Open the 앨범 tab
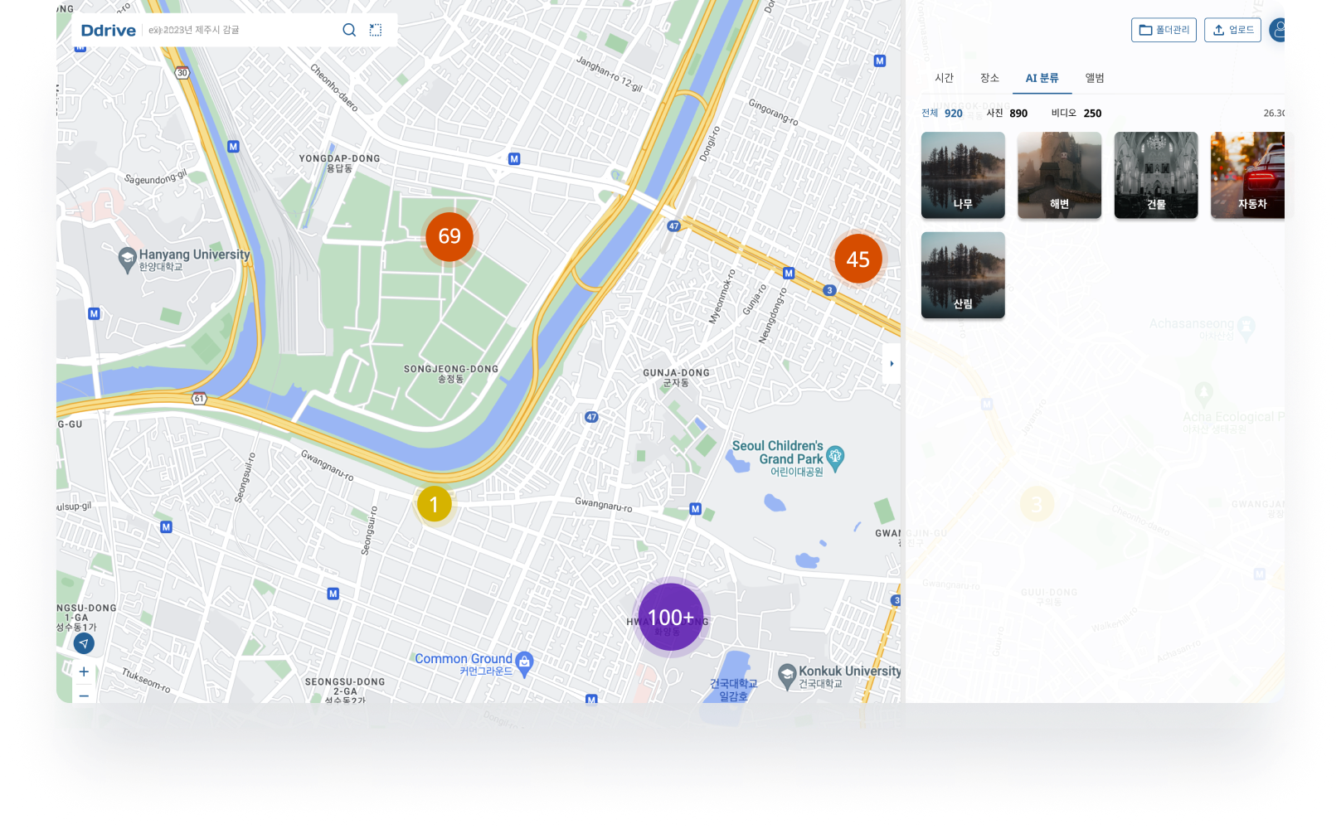1341x829 pixels. tap(1095, 78)
